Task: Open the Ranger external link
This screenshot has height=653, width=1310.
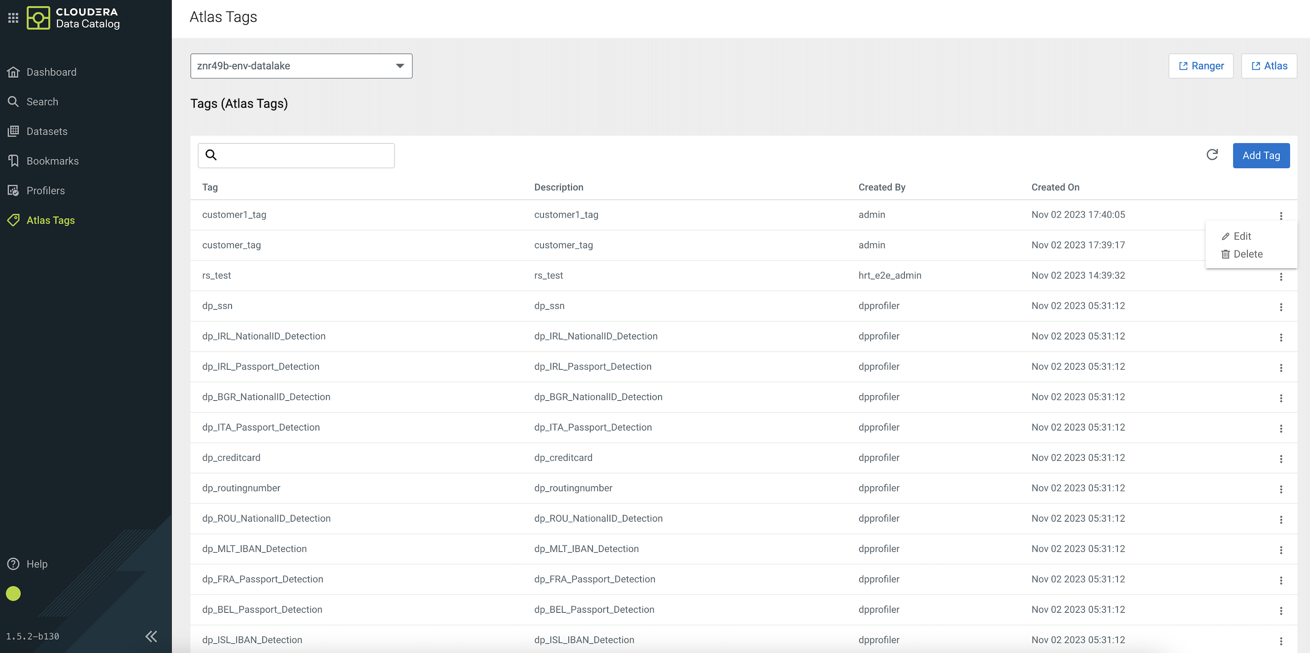Action: click(1201, 66)
